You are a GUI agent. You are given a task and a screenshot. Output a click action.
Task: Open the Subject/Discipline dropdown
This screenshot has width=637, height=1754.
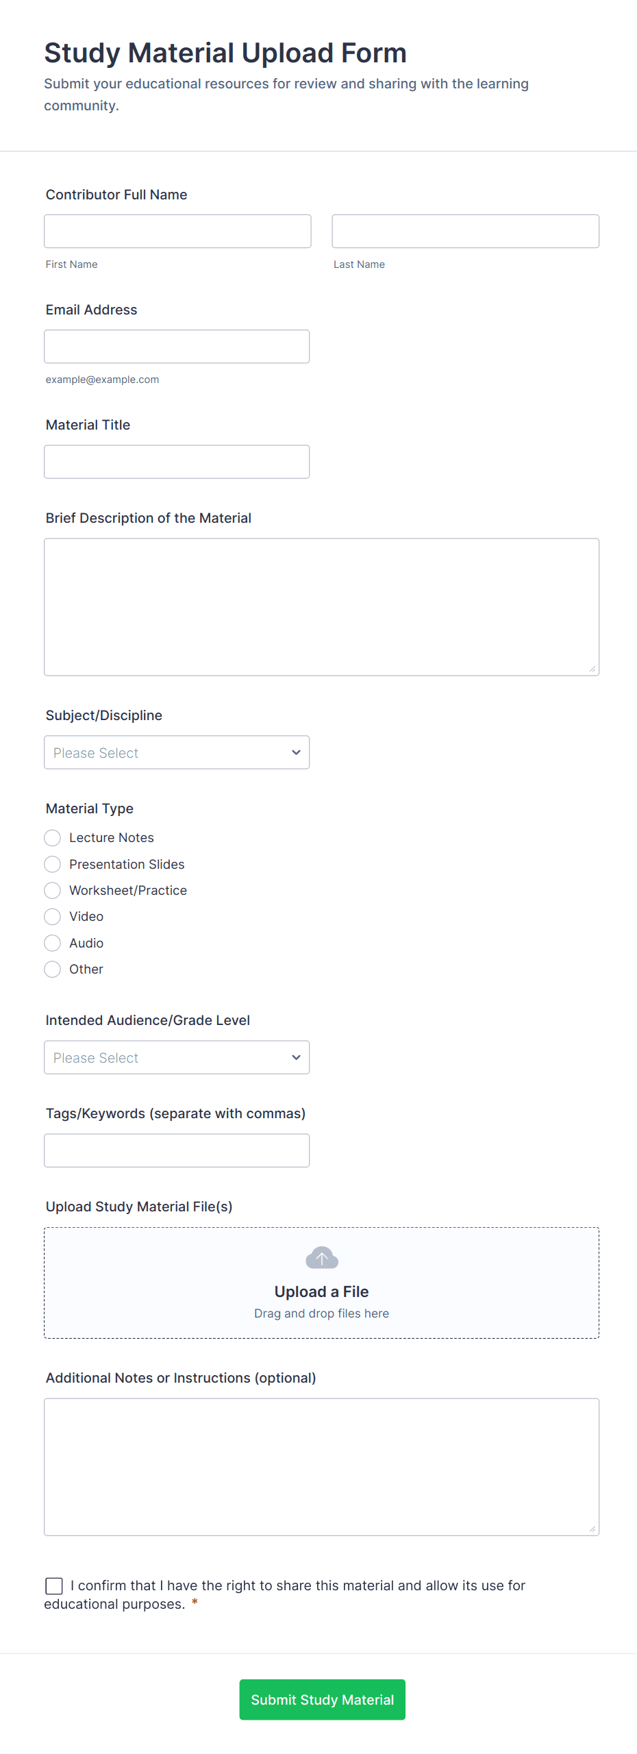[177, 752]
